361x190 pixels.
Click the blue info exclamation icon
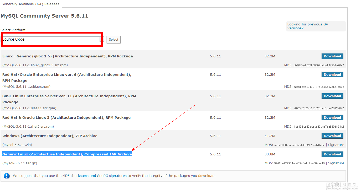tap(7, 176)
